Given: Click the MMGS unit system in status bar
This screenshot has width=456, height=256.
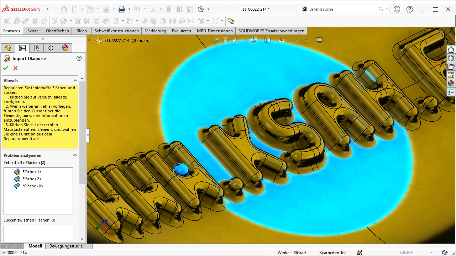Looking at the screenshot, I should point(407,253).
